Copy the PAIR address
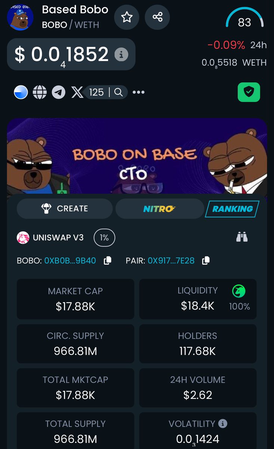Viewport: 274px width, 449px height. click(x=206, y=261)
